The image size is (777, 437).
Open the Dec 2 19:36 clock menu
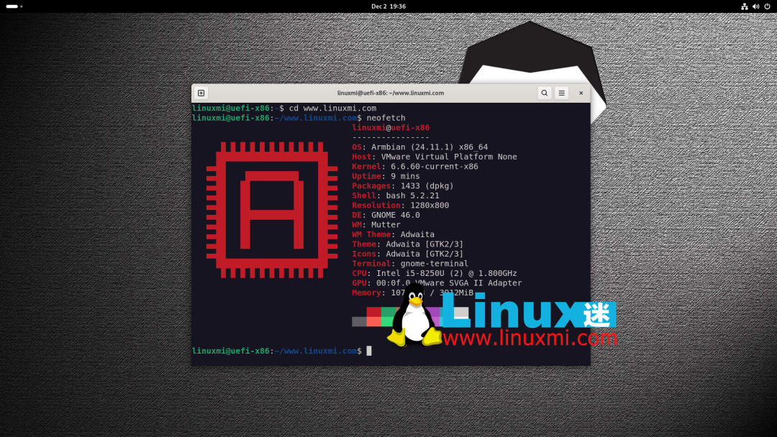388,6
